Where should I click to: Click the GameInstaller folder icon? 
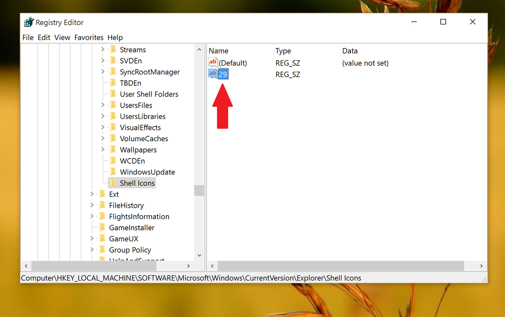[x=101, y=228]
